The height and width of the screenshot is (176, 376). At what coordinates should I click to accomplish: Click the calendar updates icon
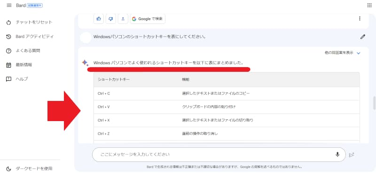(x=8, y=65)
